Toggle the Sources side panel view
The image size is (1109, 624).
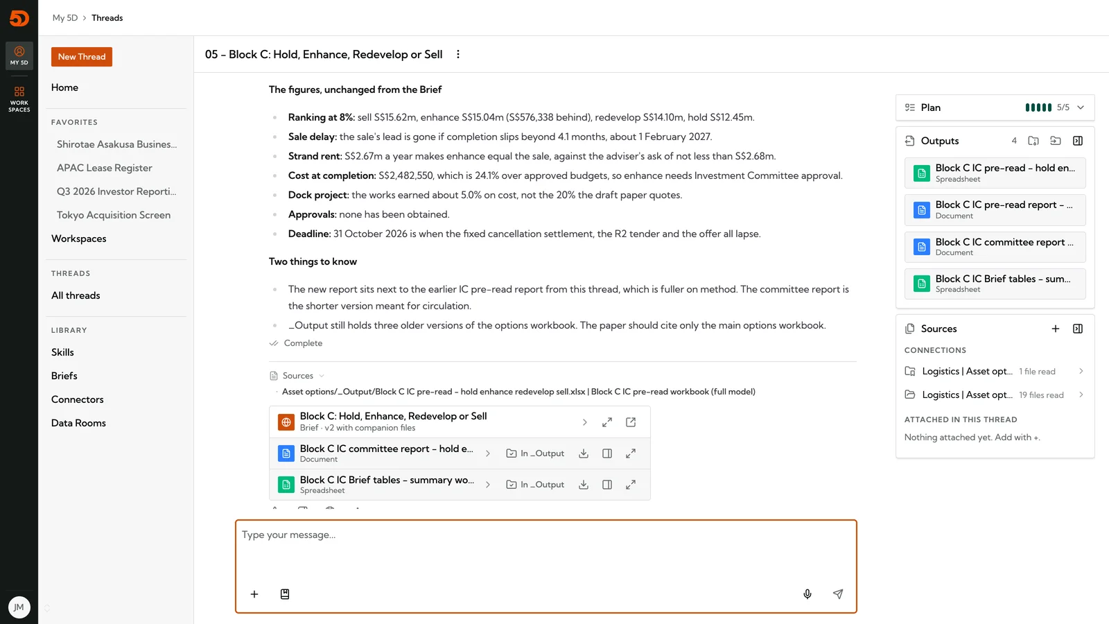point(1078,329)
